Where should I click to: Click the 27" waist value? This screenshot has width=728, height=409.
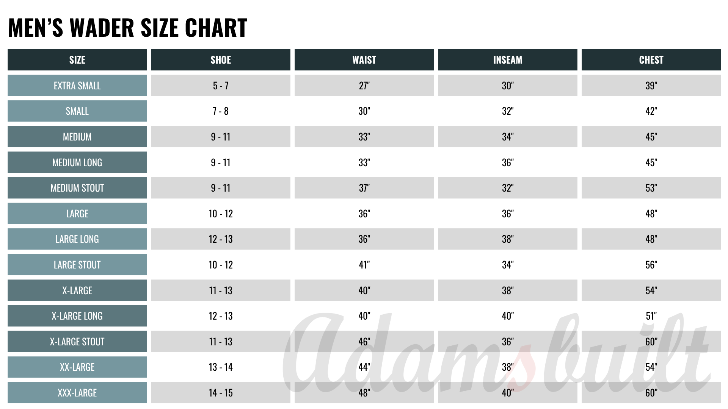coord(364,86)
